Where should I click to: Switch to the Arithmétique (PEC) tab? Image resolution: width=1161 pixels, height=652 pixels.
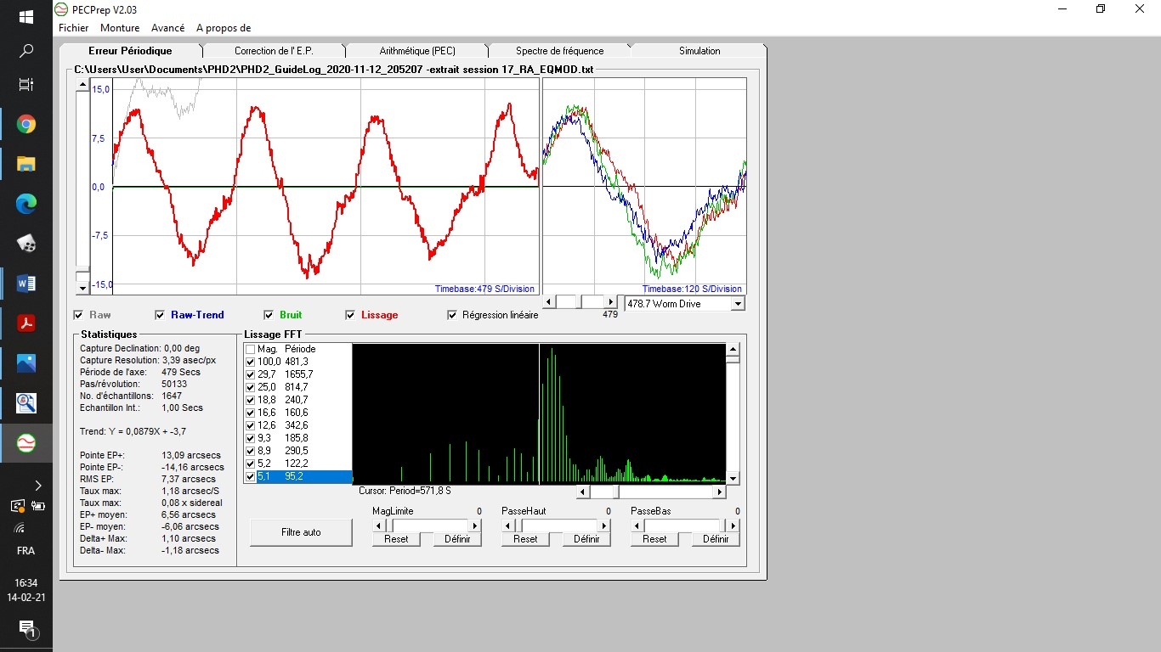pyautogui.click(x=417, y=51)
